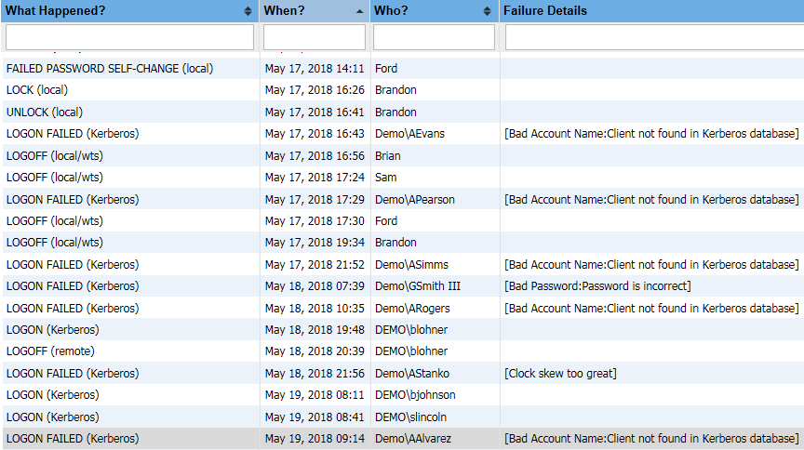Click timestamp May 19, 2018 08:11
The image size is (804, 450).
coord(315,394)
